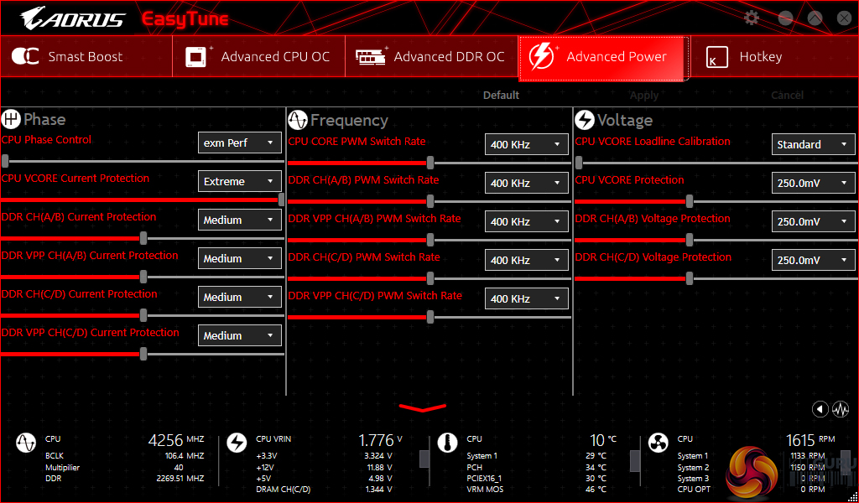Open the settings gear icon
Image resolution: width=859 pixels, height=503 pixels.
click(x=751, y=18)
